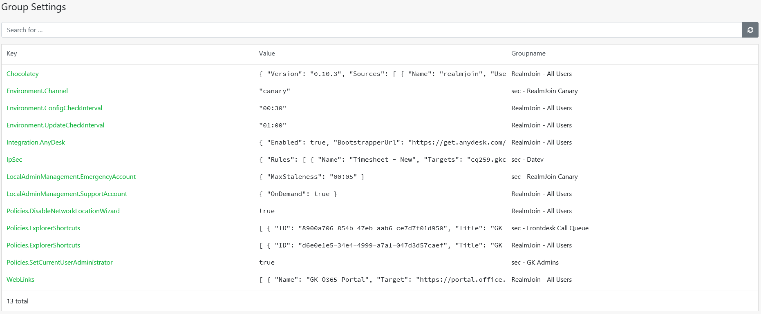The width and height of the screenshot is (761, 314).
Task: Open the Environment.Channel key link
Action: pos(37,91)
